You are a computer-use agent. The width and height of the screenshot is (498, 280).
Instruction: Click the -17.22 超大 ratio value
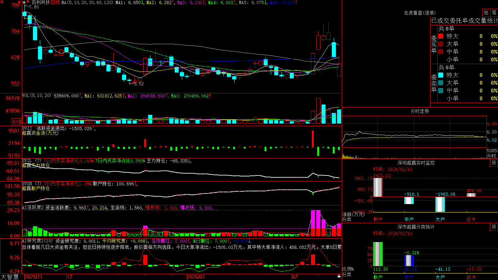pyautogui.click(x=474, y=269)
